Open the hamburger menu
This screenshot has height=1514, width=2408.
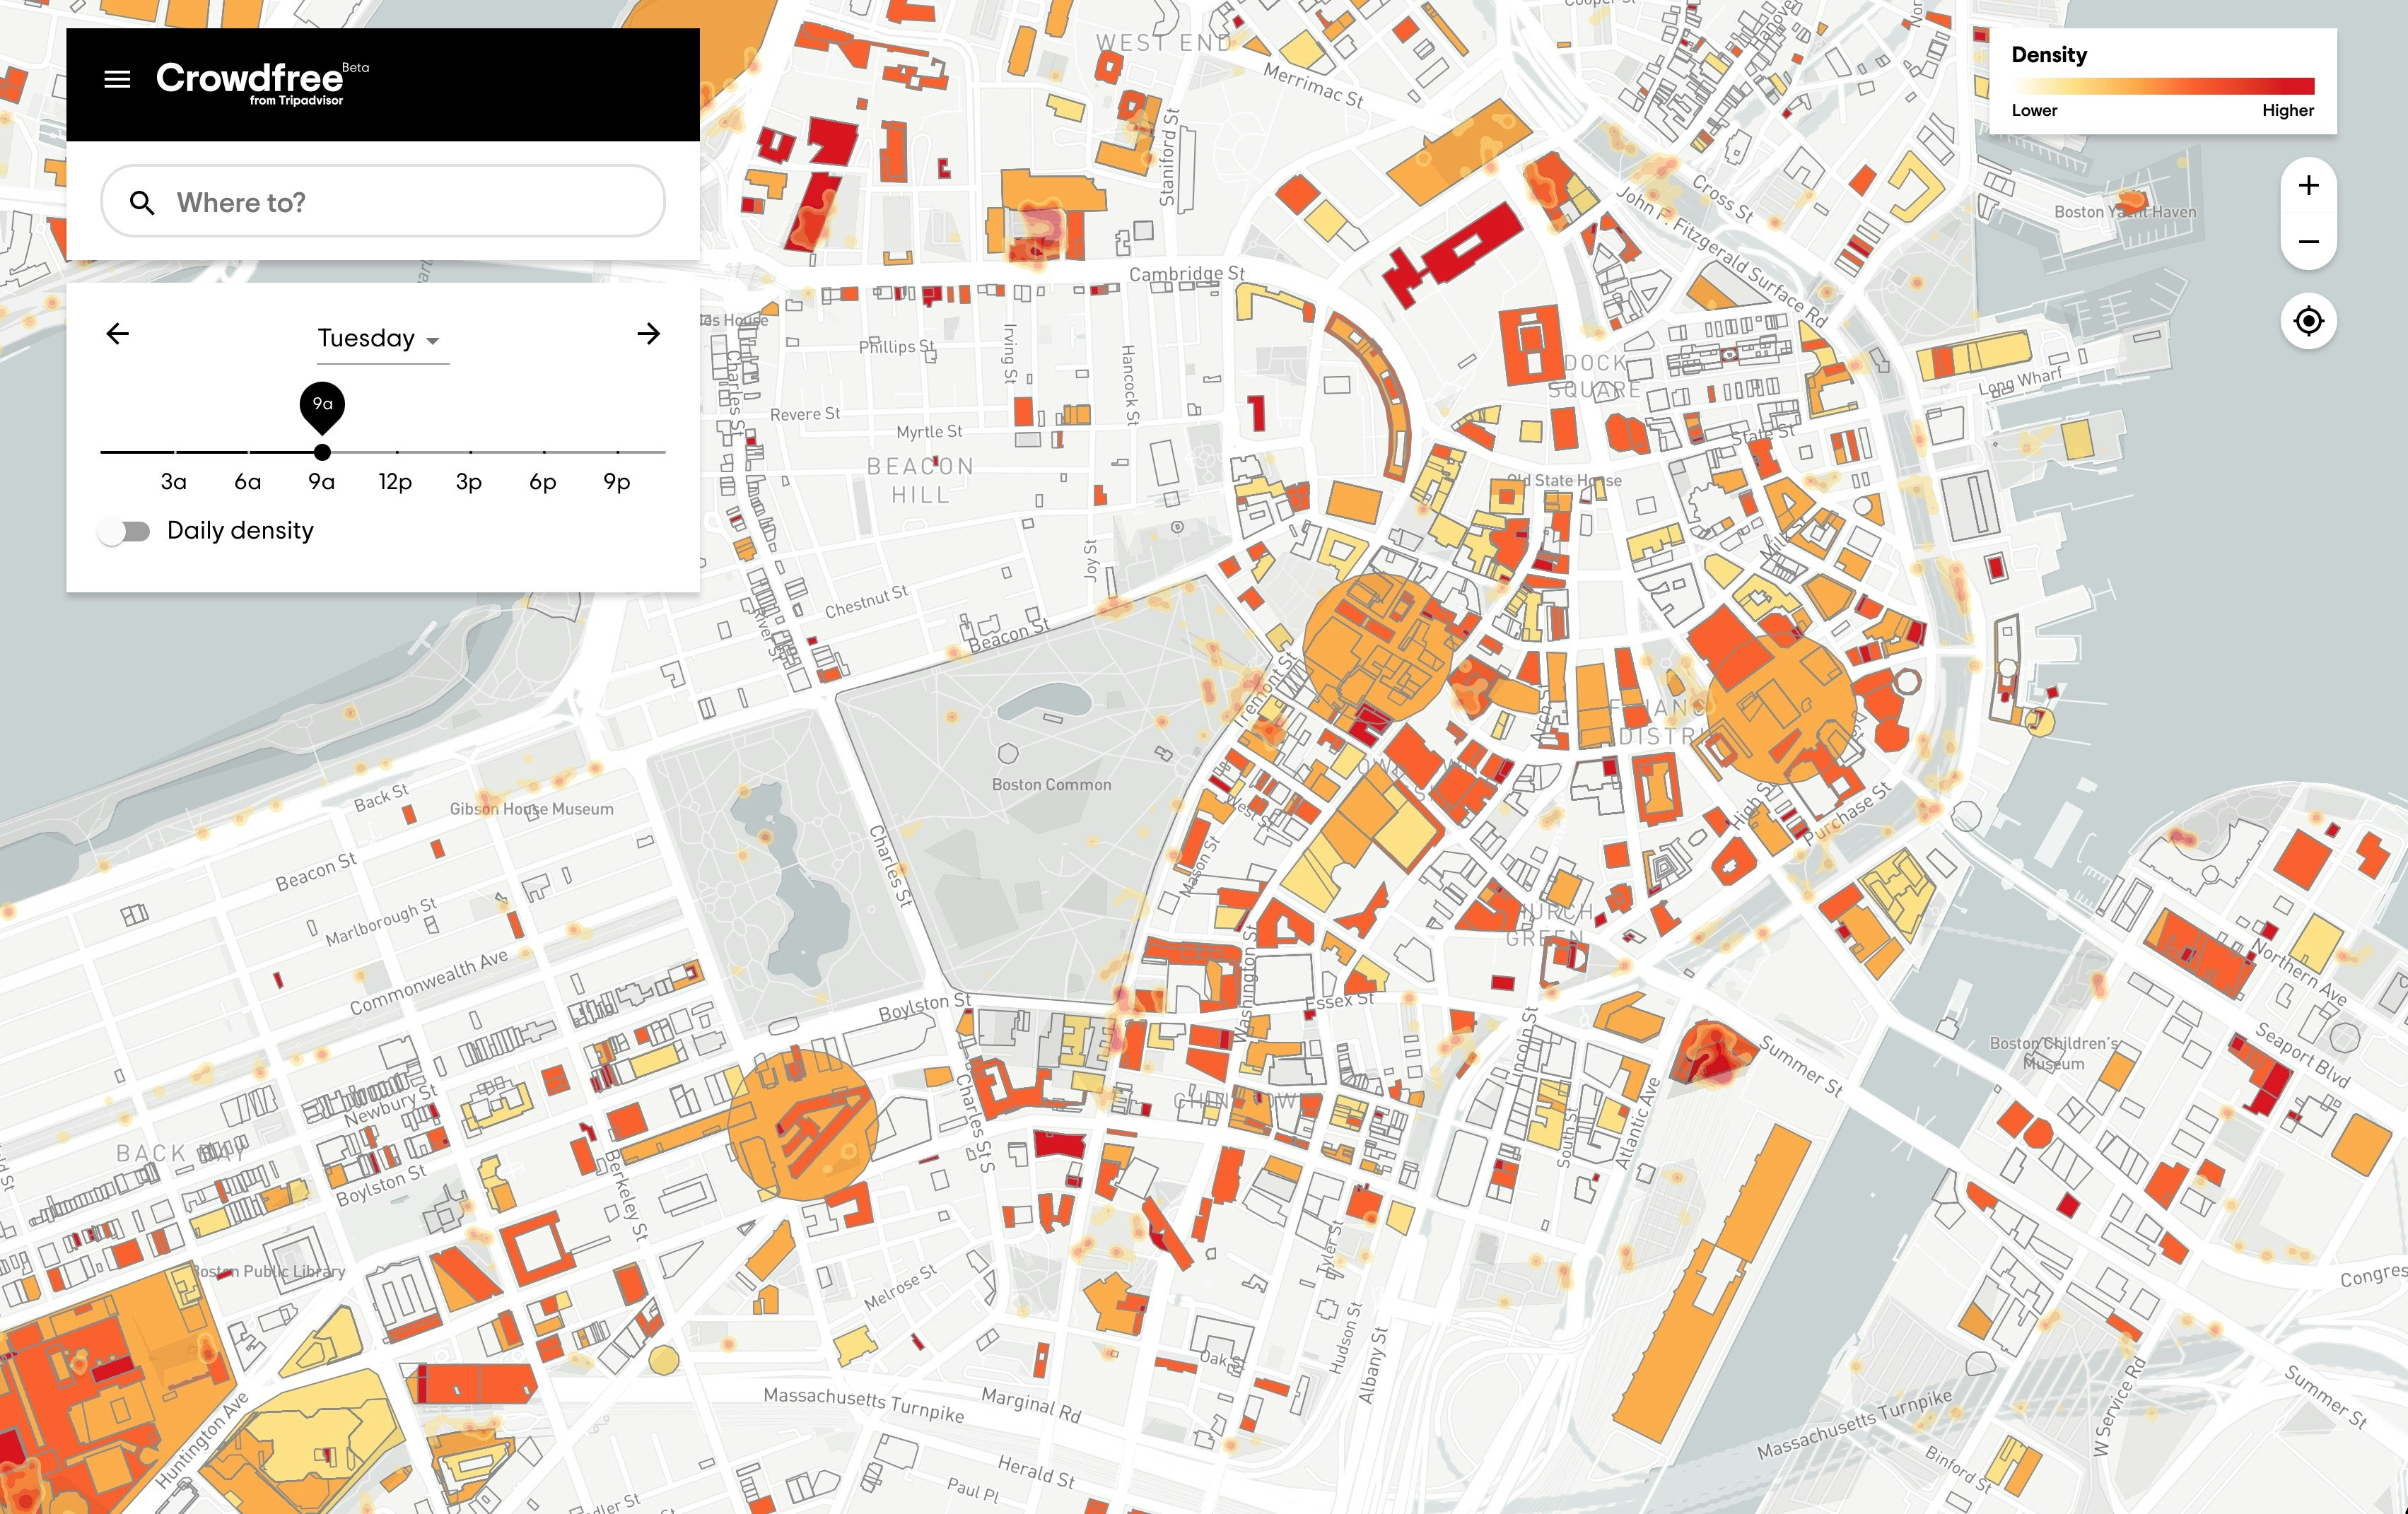pyautogui.click(x=117, y=79)
